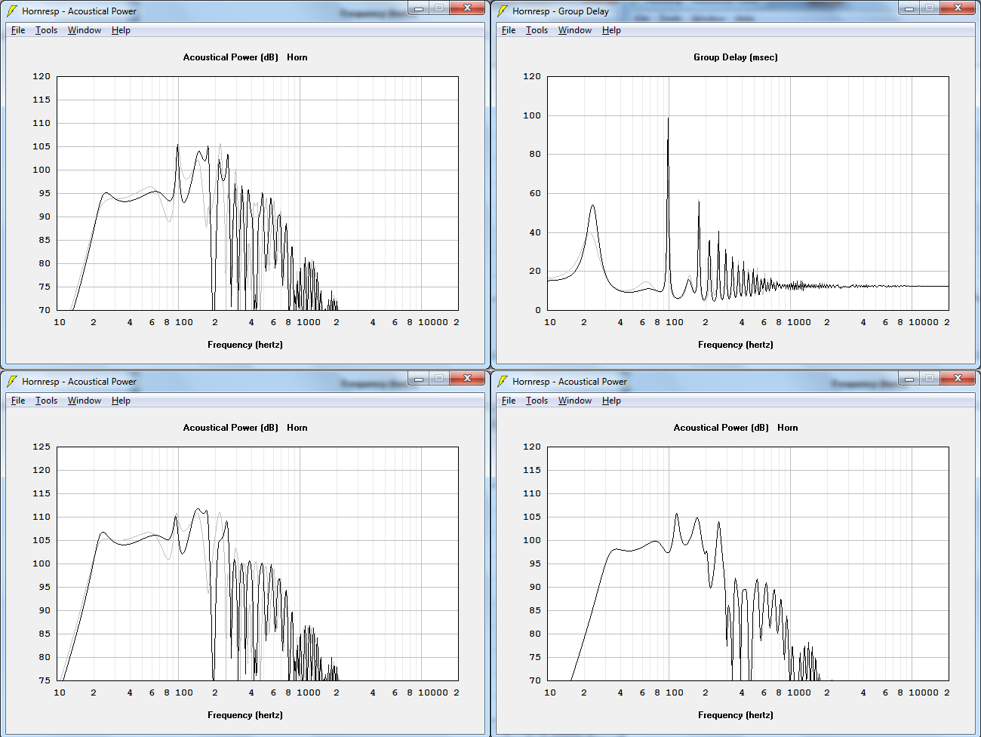981x737 pixels.
Task: Click the group delay peak near 25 Hz
Action: pos(592,206)
